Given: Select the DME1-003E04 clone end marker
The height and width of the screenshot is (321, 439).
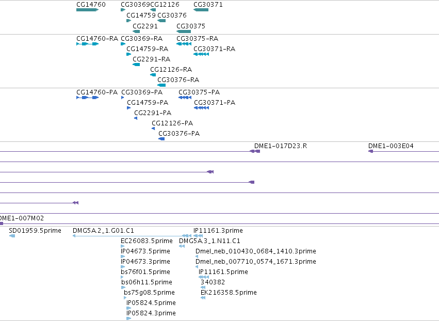Looking at the screenshot, I should (371, 151).
